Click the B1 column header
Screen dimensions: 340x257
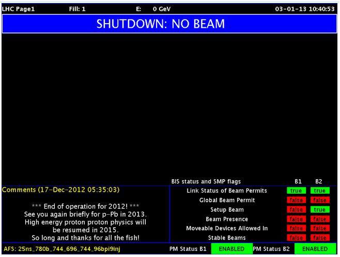coord(297,181)
